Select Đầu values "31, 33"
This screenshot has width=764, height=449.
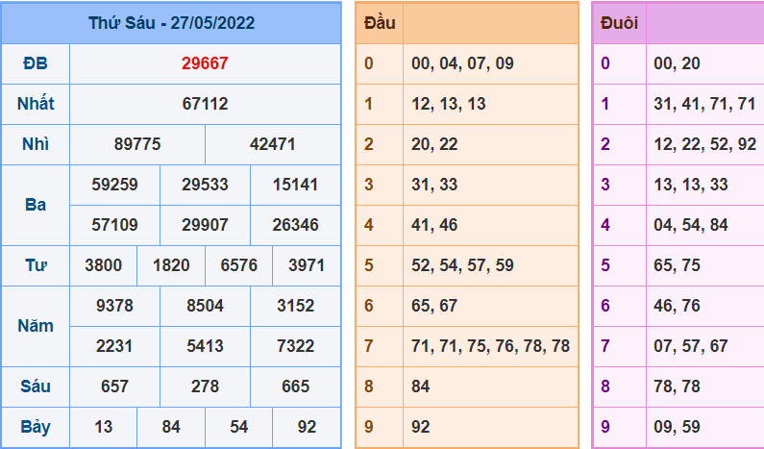click(434, 185)
